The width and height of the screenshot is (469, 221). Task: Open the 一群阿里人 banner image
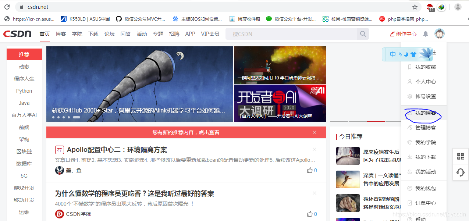coord(280,65)
